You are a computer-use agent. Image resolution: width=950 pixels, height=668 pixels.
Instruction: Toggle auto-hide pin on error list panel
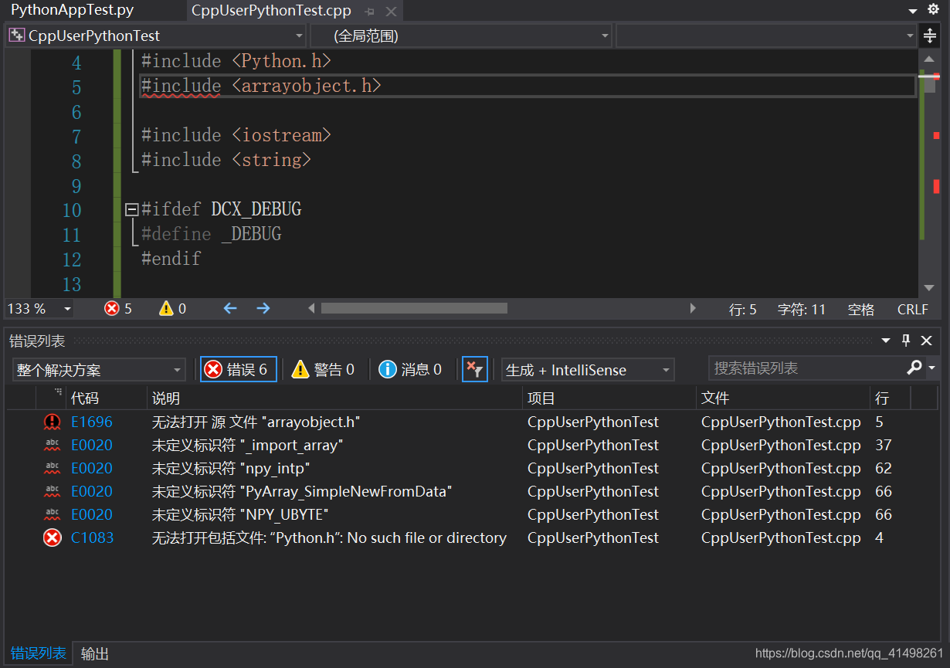(x=907, y=341)
